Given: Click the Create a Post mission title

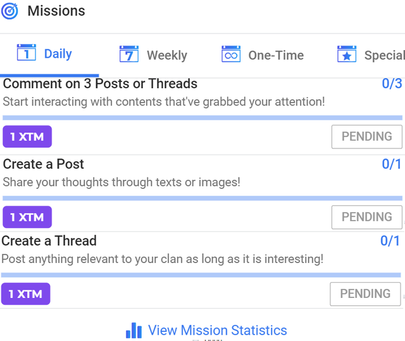Looking at the screenshot, I should point(44,164).
